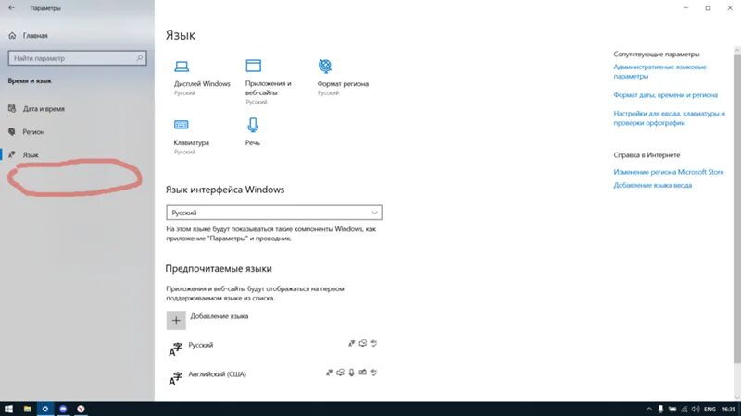This screenshot has width=741, height=416.
Task: Click the 'Справка в Интернете' heading
Action: [647, 154]
